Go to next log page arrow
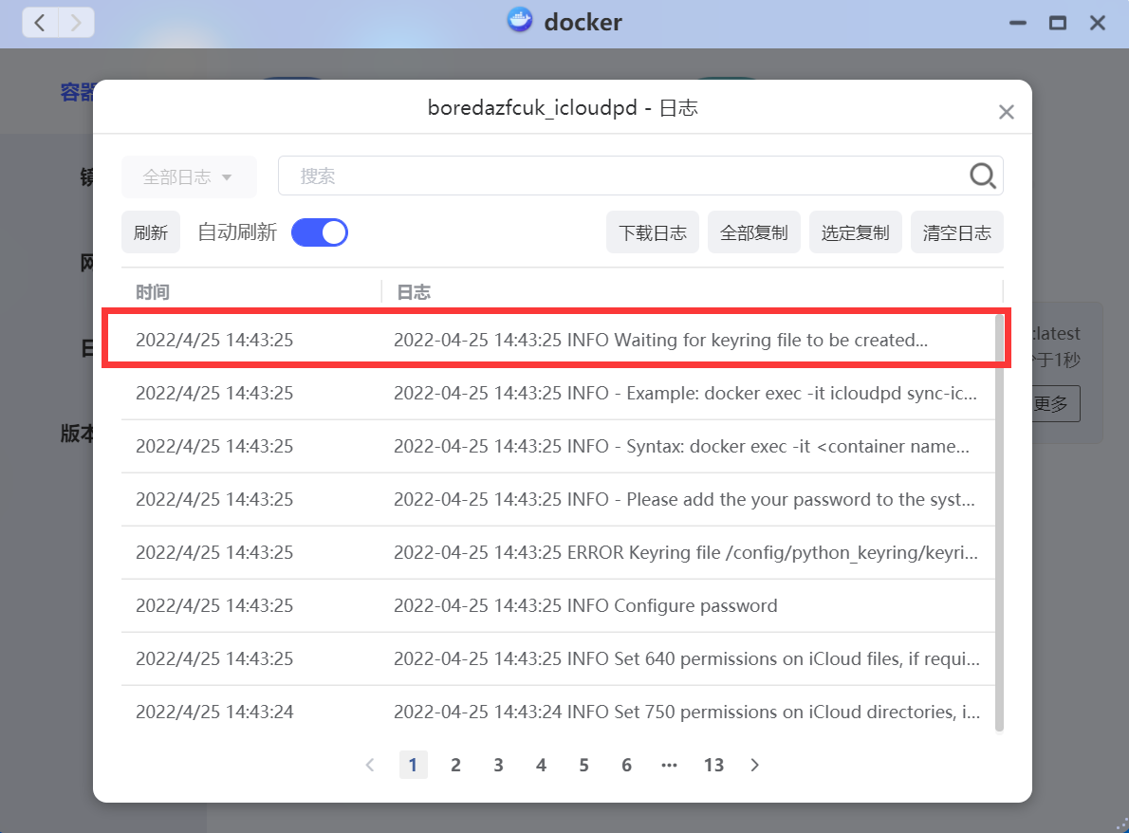The width and height of the screenshot is (1129, 833). coord(754,765)
